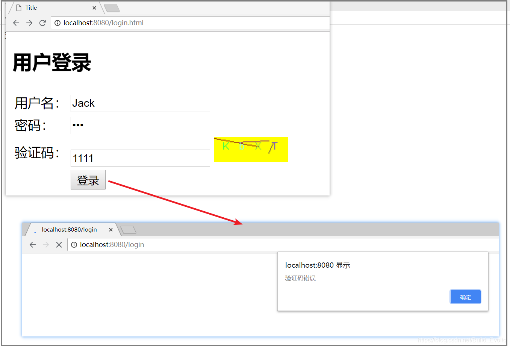Select the Title tab
The width and height of the screenshot is (510, 347).
(x=56, y=8)
